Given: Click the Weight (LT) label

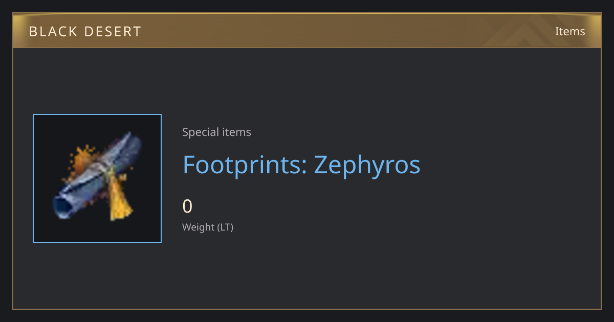Looking at the screenshot, I should pos(208,227).
